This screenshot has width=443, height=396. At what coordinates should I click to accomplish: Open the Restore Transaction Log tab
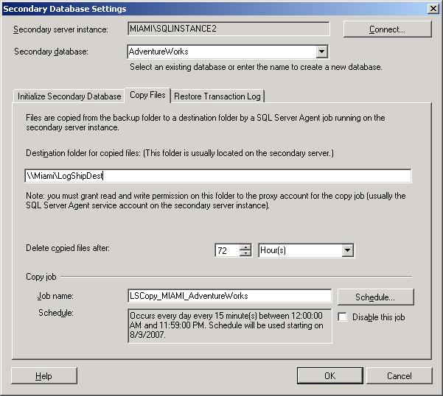[217, 96]
